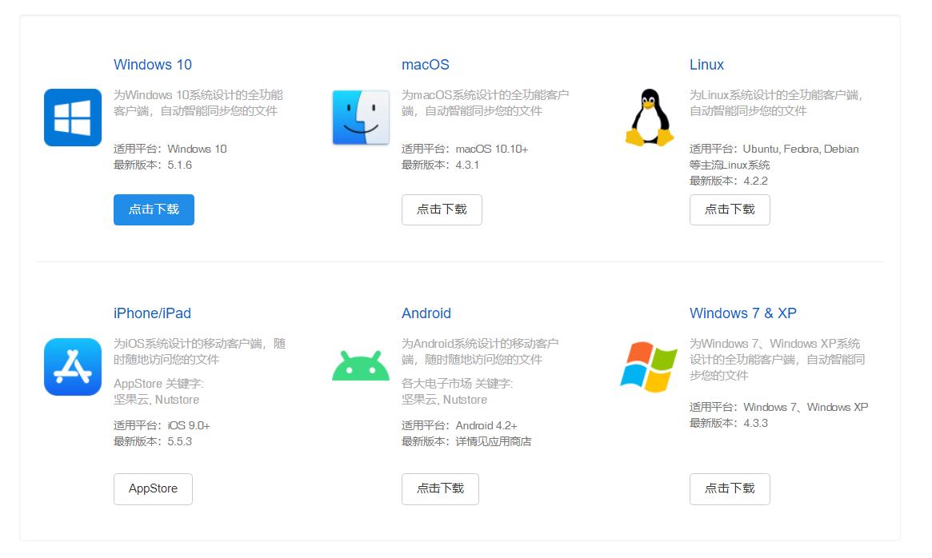Select the Windows 7、Windows XP platform text
This screenshot has width=932, height=558.
[778, 407]
